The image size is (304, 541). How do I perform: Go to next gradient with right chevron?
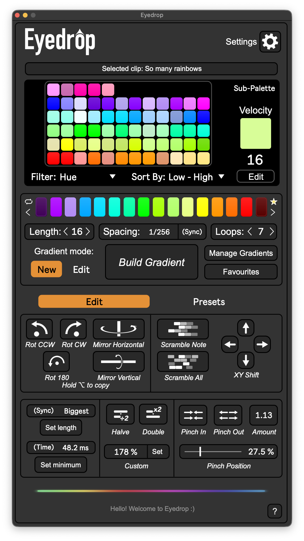pyautogui.click(x=273, y=212)
